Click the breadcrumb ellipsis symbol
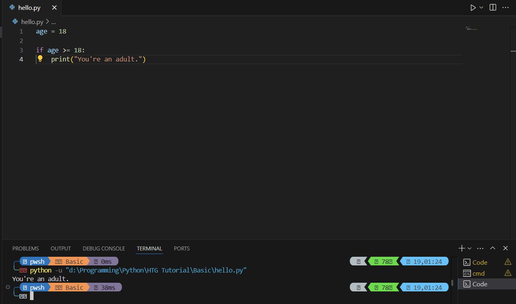This screenshot has width=516, height=304. click(x=54, y=22)
